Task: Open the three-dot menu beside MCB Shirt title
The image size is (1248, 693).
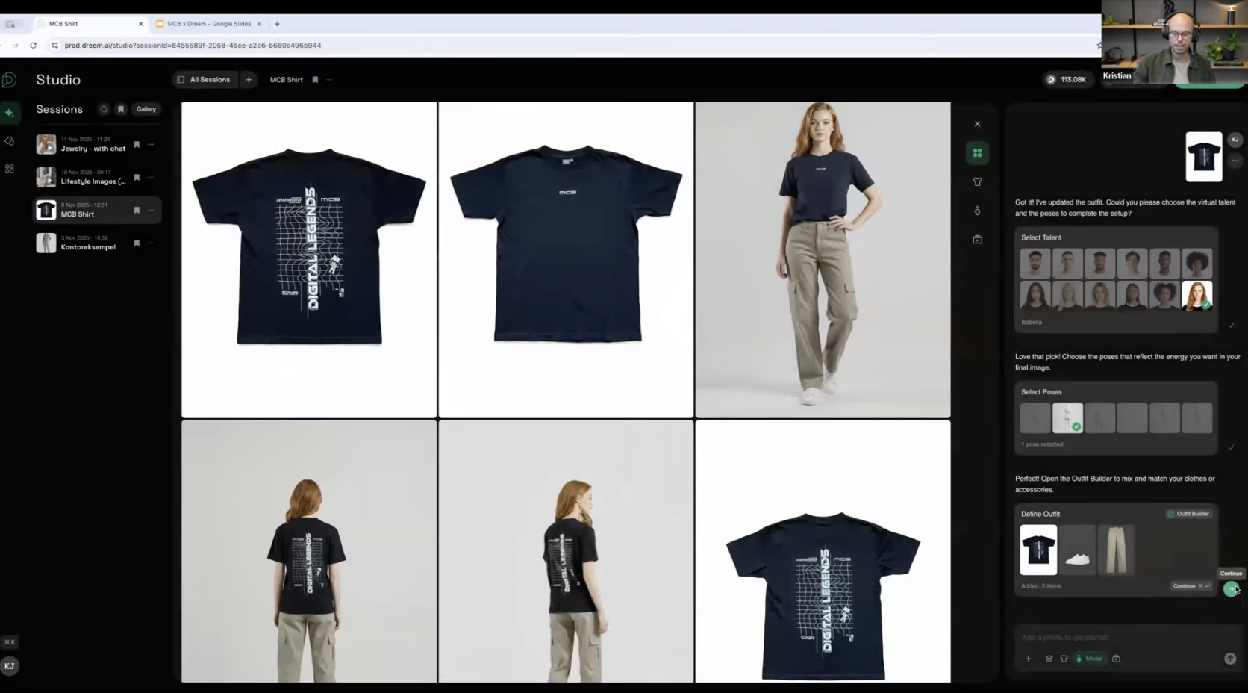Action: coord(329,80)
